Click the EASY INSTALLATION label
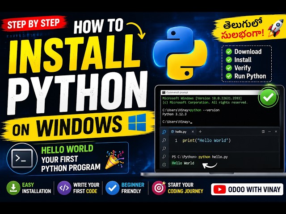 (x=37, y=188)
